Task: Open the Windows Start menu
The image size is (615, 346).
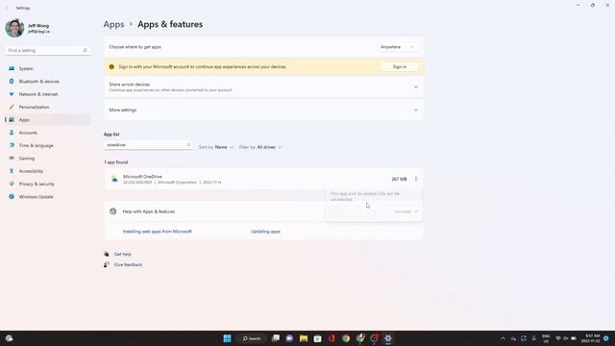Action: point(227,338)
